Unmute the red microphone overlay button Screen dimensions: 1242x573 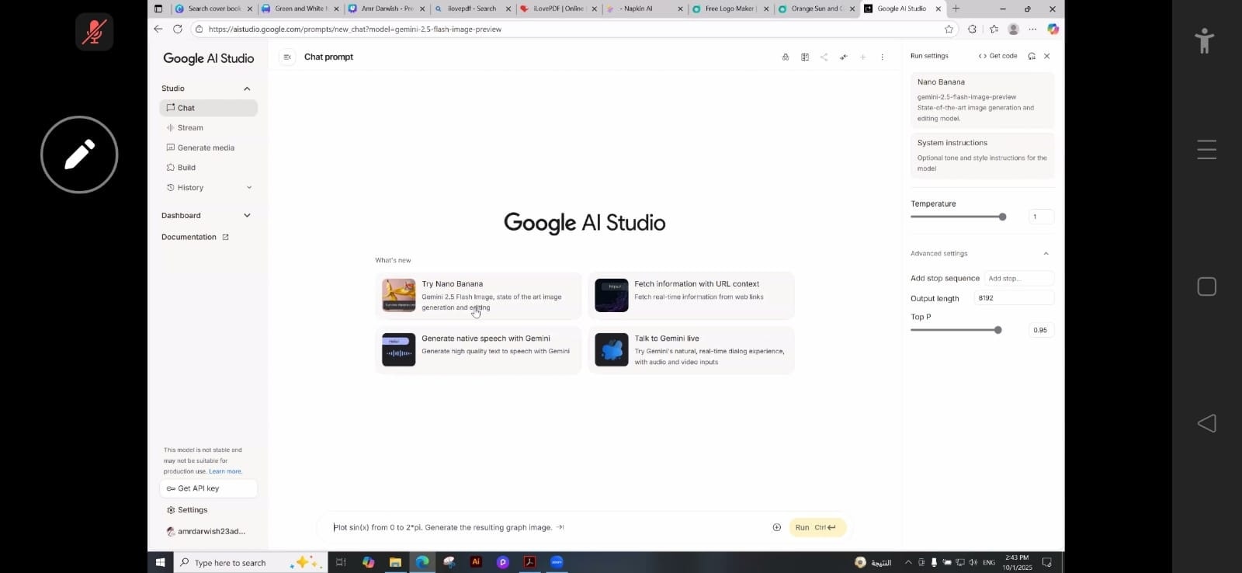point(95,32)
